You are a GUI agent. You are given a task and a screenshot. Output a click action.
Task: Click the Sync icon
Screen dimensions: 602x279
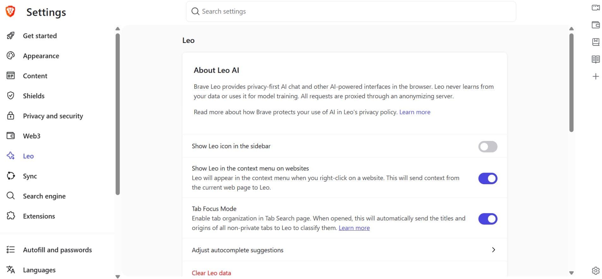pyautogui.click(x=11, y=176)
